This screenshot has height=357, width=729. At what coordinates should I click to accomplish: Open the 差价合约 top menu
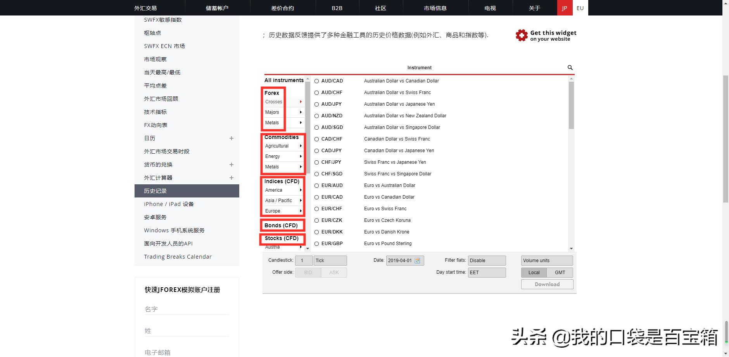pyautogui.click(x=283, y=8)
